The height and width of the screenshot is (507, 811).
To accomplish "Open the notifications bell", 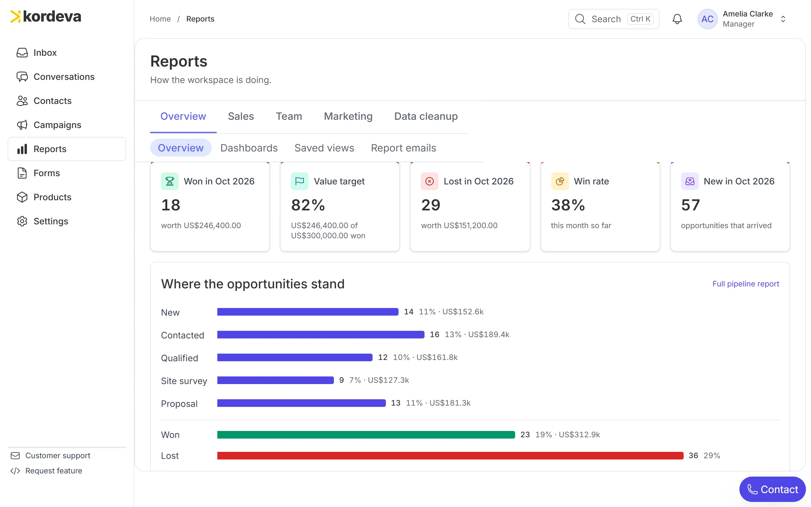I will (677, 19).
